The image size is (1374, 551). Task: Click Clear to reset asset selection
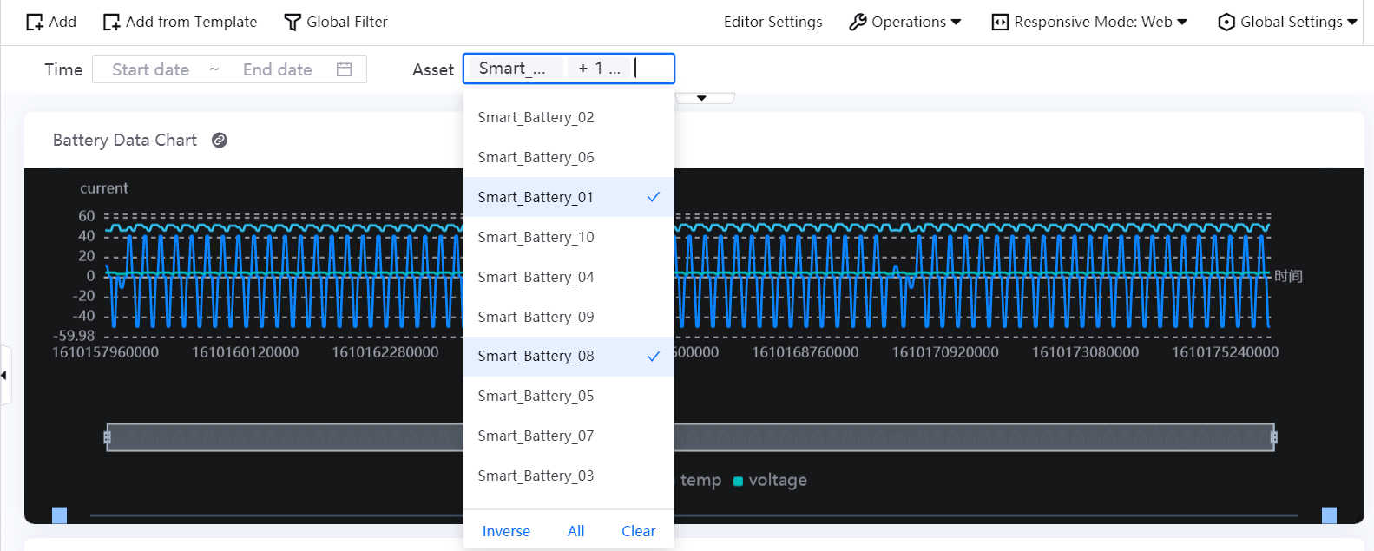click(x=638, y=531)
